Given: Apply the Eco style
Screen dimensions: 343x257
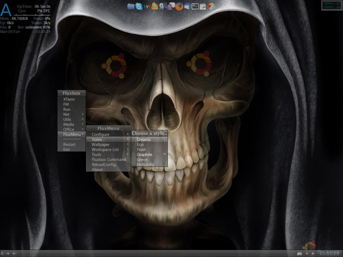Looking at the screenshot, I should click(149, 145).
